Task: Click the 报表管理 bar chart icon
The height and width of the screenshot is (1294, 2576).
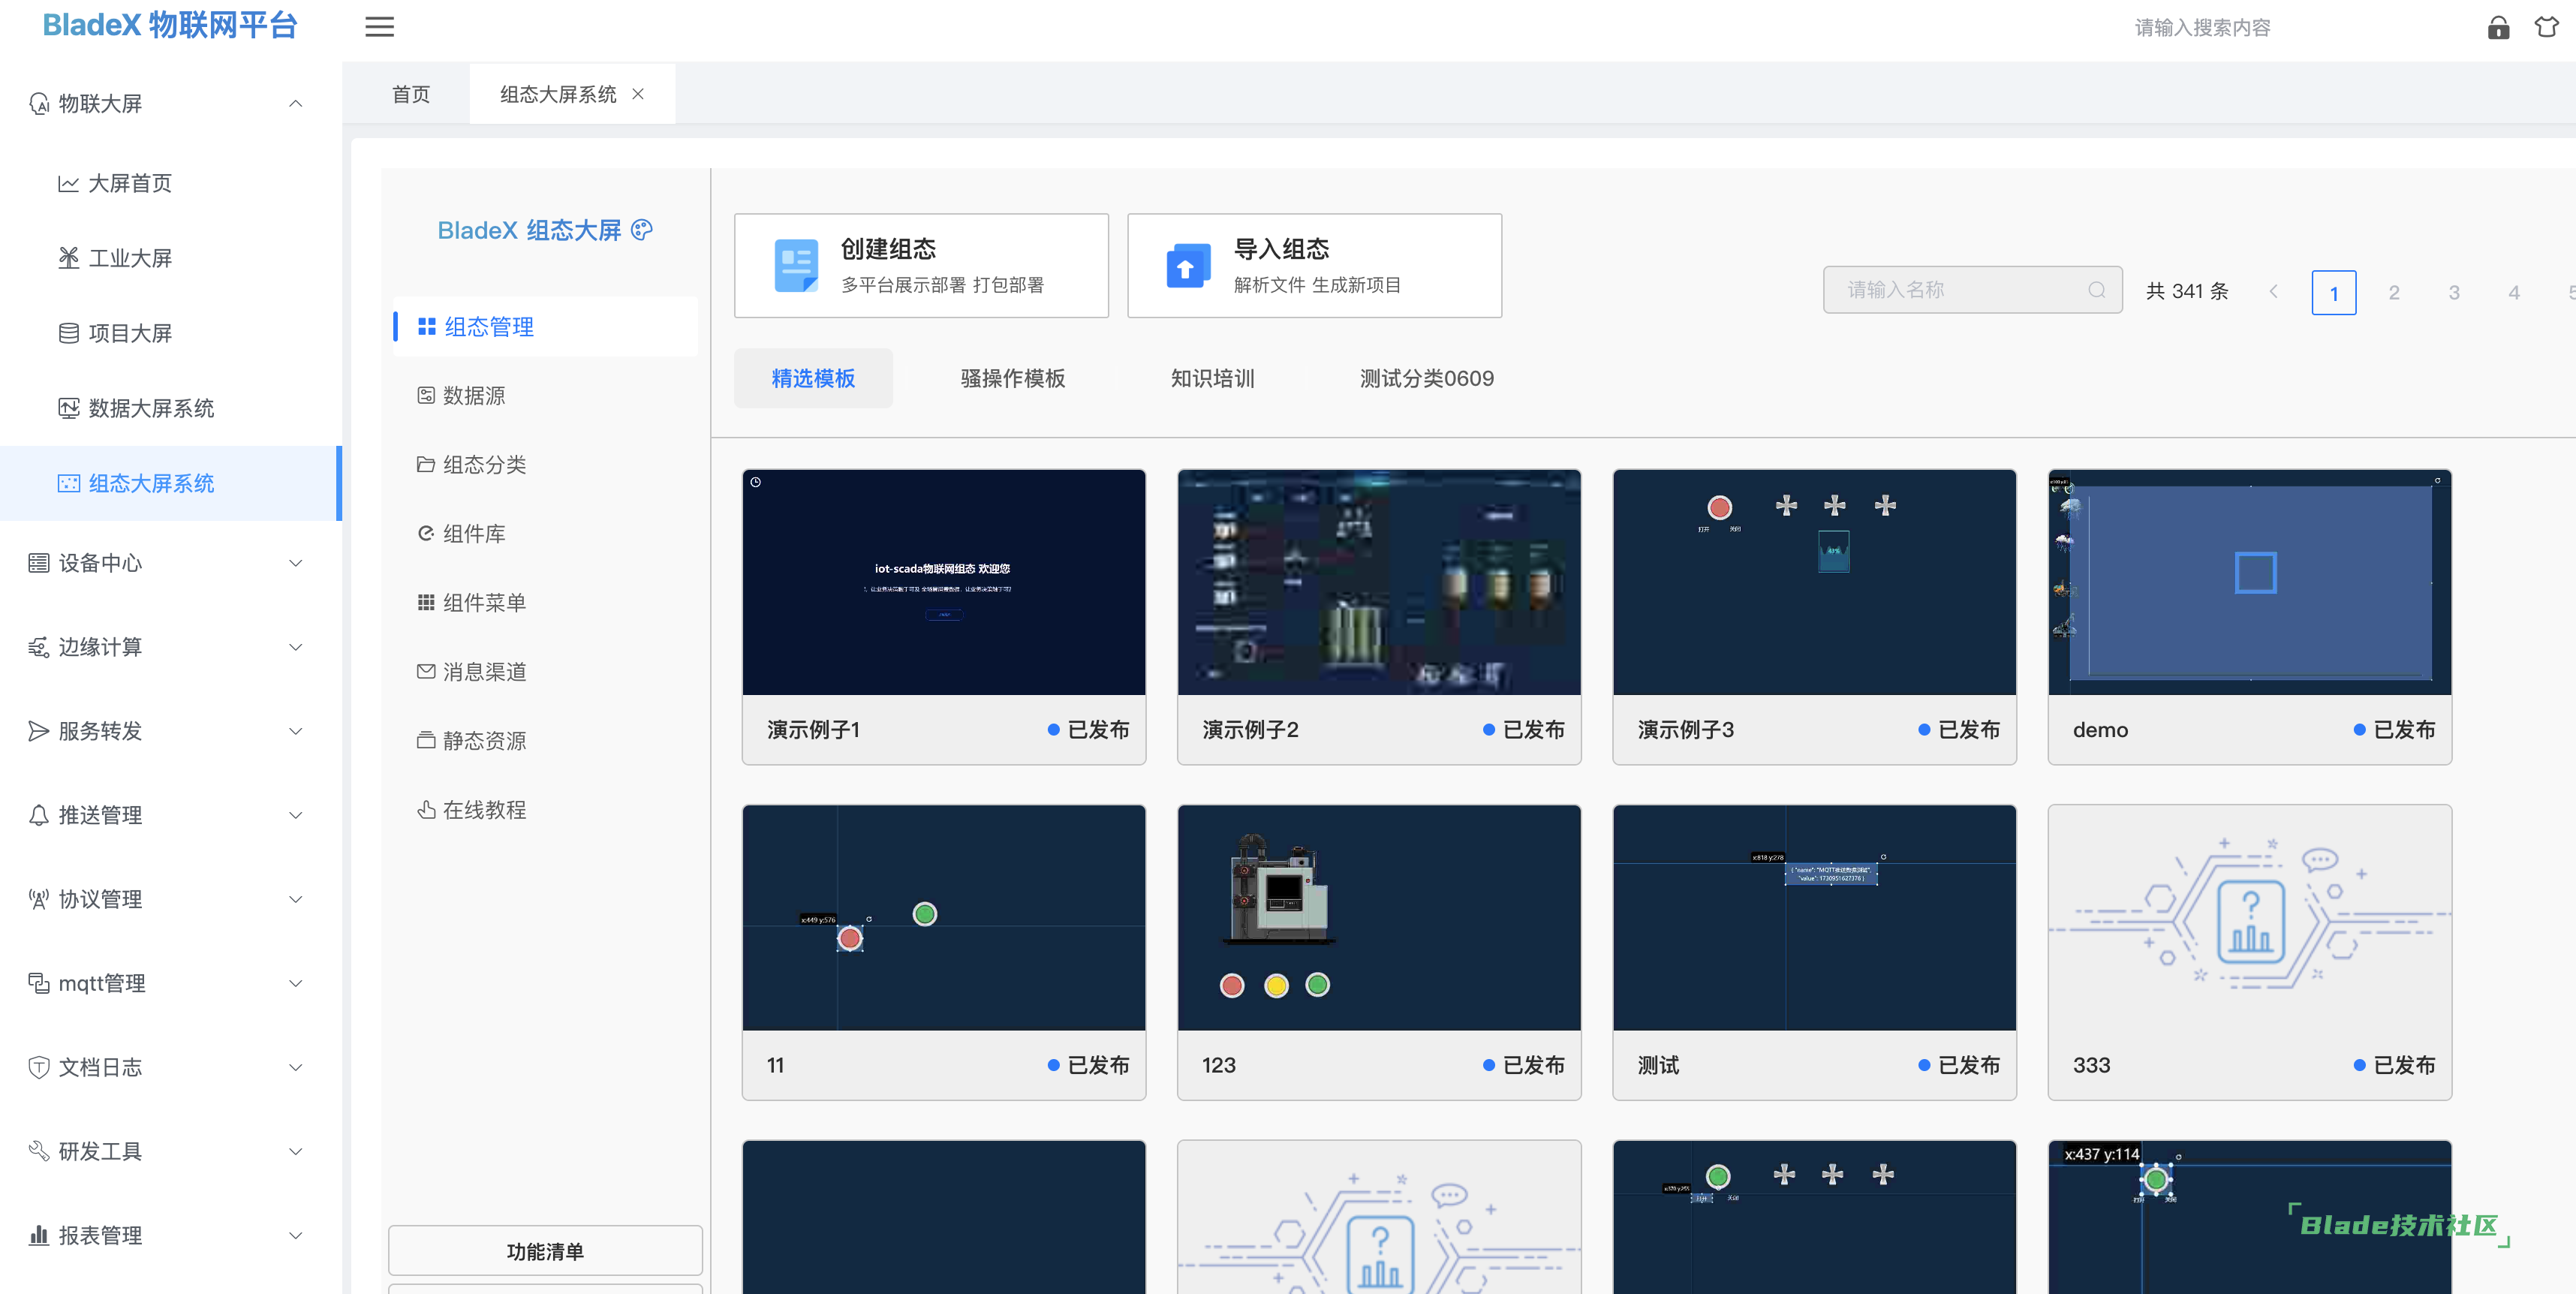Action: [38, 1235]
